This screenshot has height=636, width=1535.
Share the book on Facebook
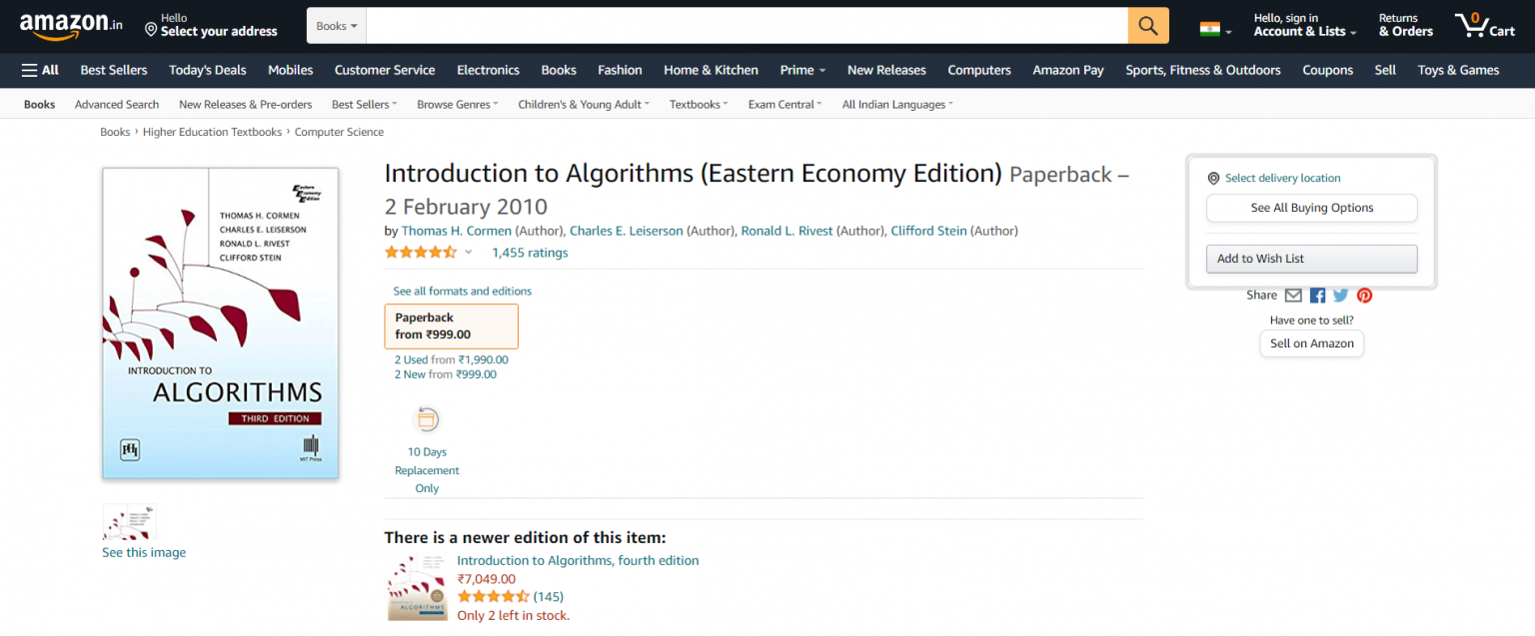point(1317,296)
